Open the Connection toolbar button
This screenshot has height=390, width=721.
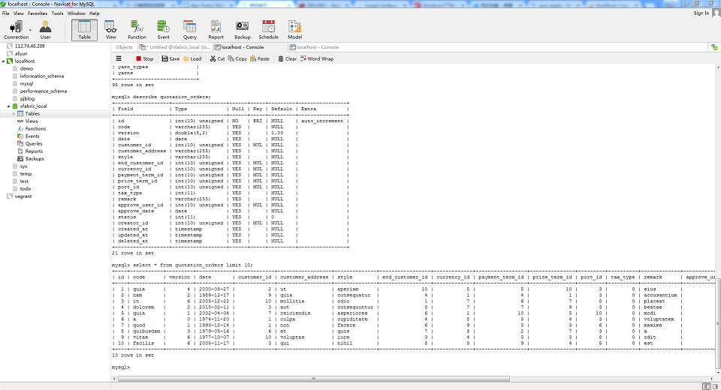[16, 30]
